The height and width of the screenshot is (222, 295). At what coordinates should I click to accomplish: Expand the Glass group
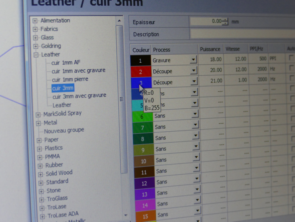(35, 38)
